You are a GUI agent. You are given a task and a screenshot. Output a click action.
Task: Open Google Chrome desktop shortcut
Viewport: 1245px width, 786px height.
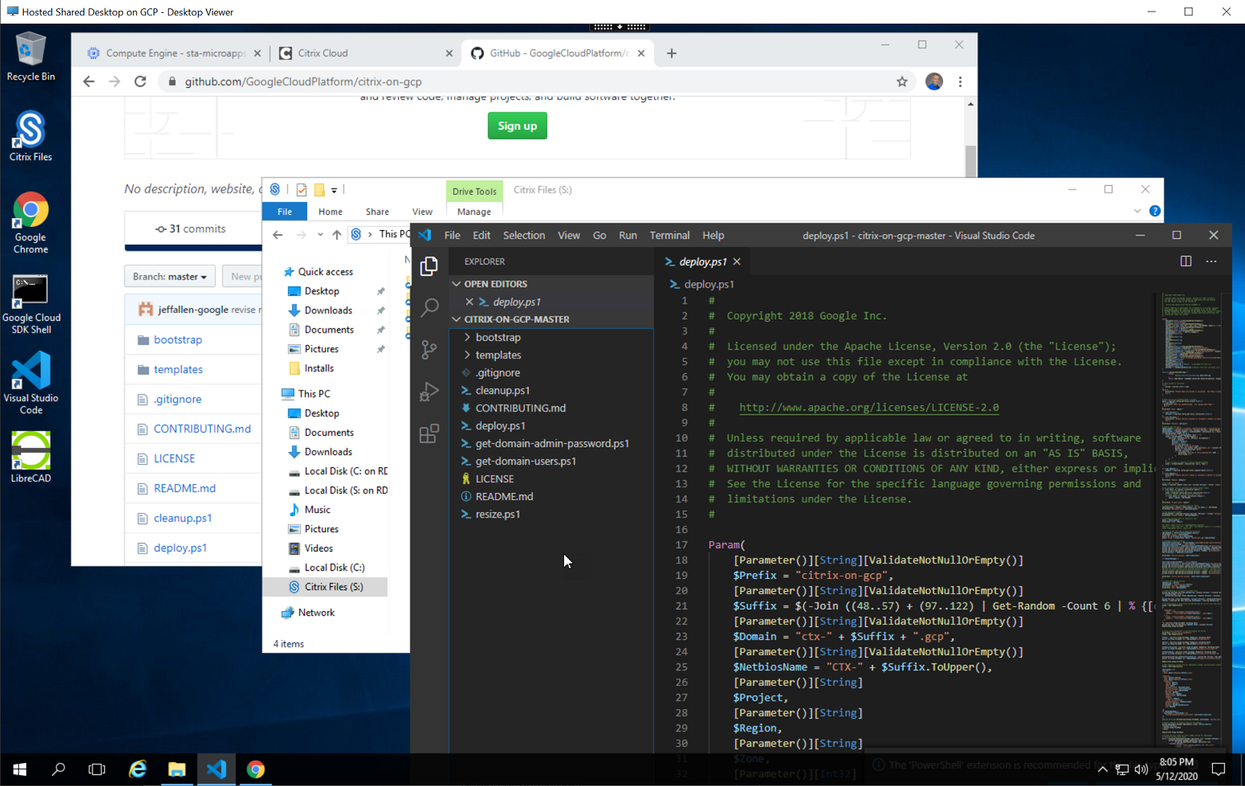tap(31, 222)
